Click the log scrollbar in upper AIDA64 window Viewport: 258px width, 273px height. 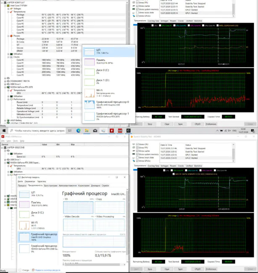click(234, 8)
